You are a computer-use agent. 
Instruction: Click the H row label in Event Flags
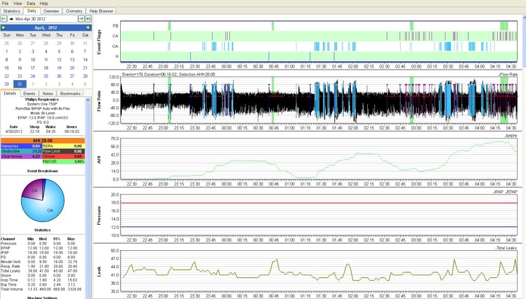click(x=117, y=56)
